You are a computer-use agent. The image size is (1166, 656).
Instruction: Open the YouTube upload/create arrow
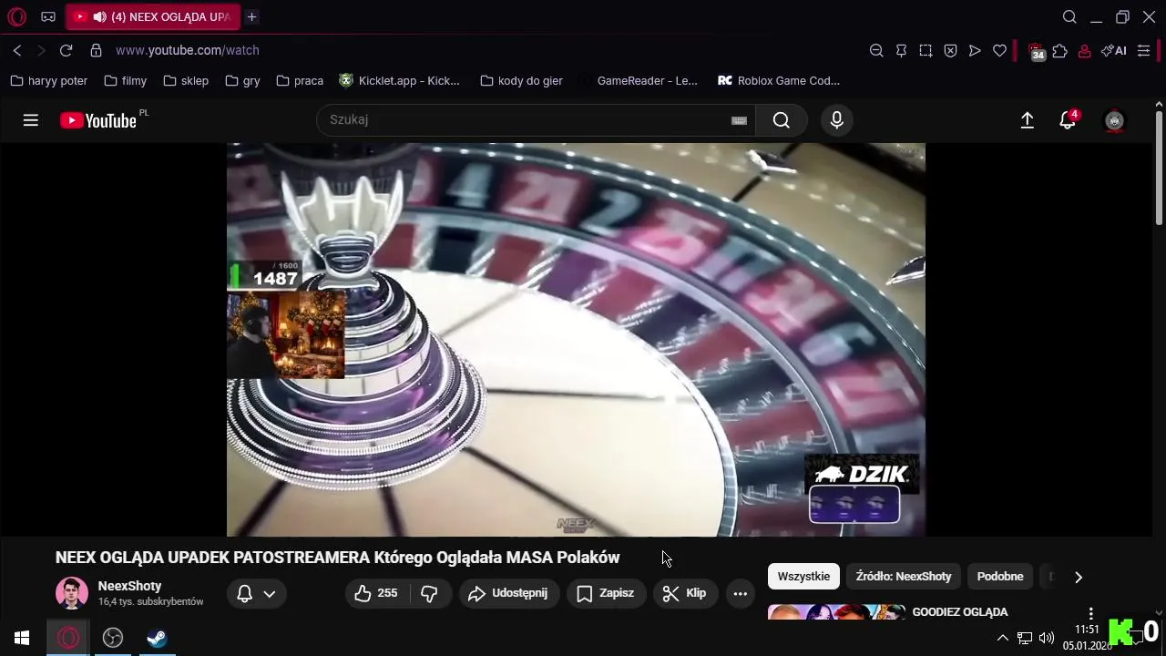tap(1027, 120)
